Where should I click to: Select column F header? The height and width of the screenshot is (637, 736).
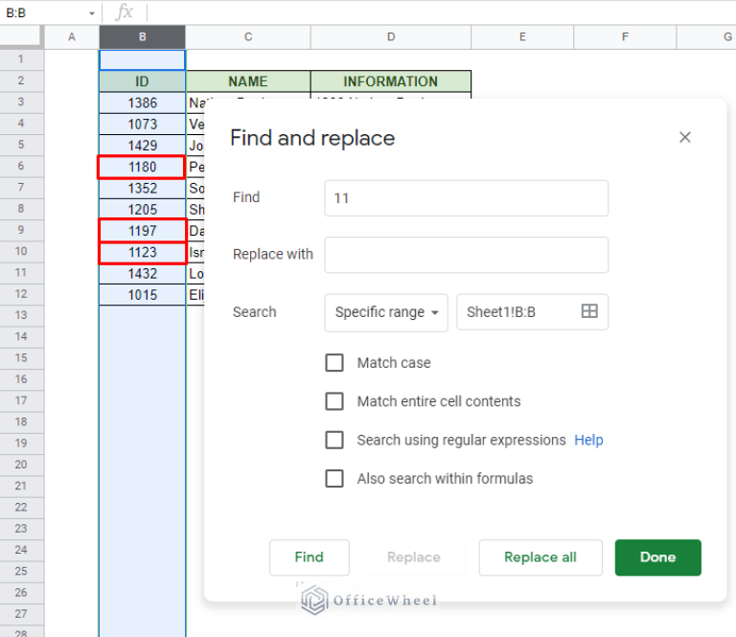[x=625, y=37]
